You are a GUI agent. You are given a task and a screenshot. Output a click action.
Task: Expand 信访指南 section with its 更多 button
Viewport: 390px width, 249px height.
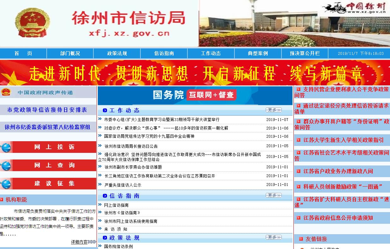pos(273,195)
